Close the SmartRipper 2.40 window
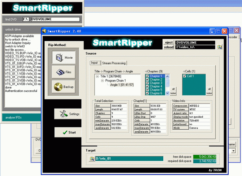 click(224, 31)
